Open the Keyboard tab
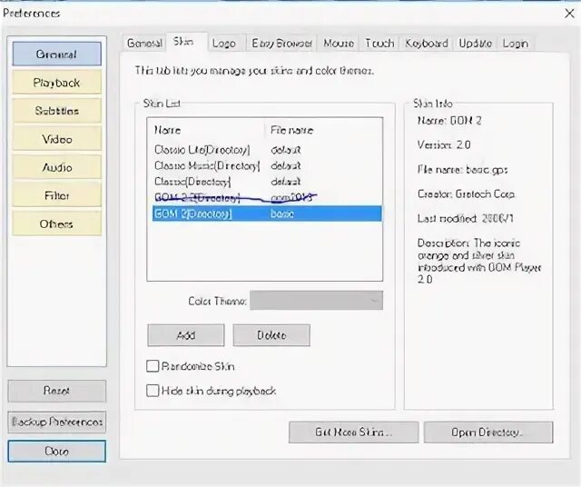 427,43
